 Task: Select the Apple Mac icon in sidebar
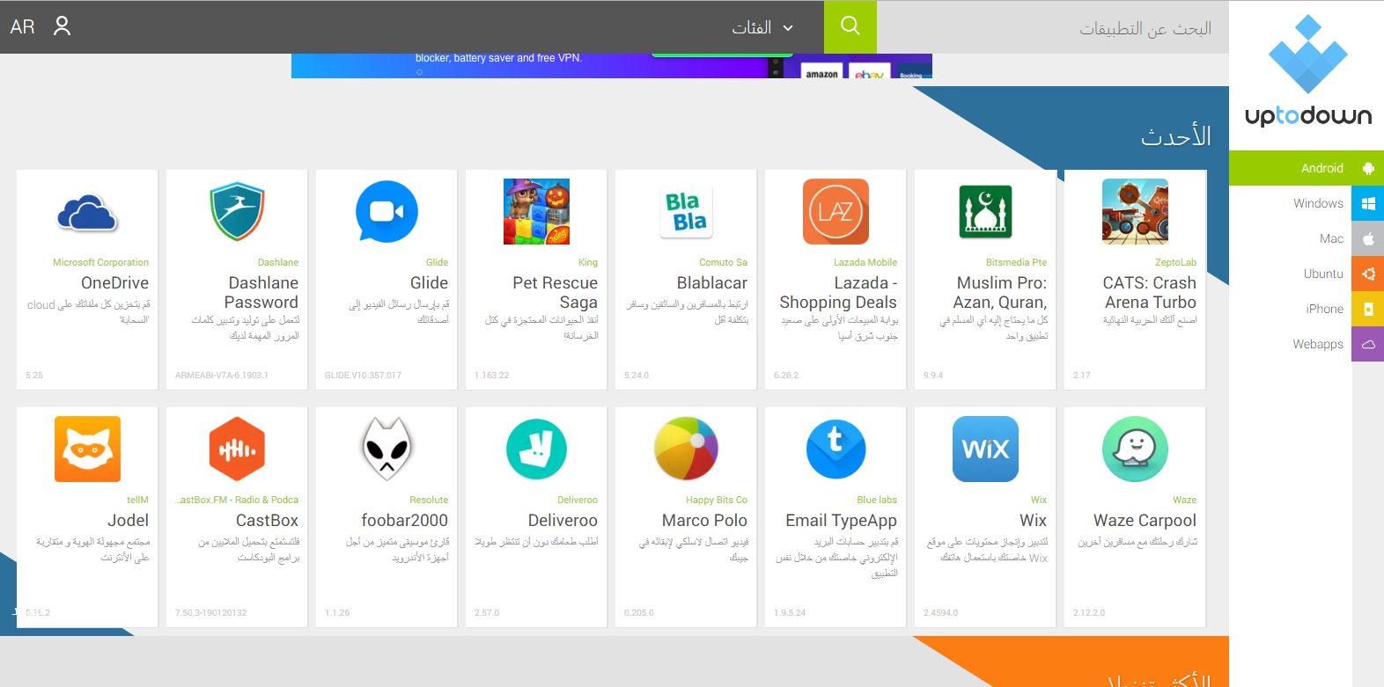pos(1368,238)
